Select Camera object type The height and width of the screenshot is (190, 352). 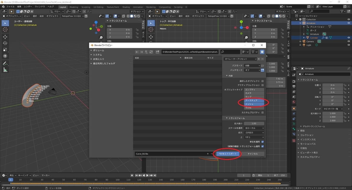(254, 93)
